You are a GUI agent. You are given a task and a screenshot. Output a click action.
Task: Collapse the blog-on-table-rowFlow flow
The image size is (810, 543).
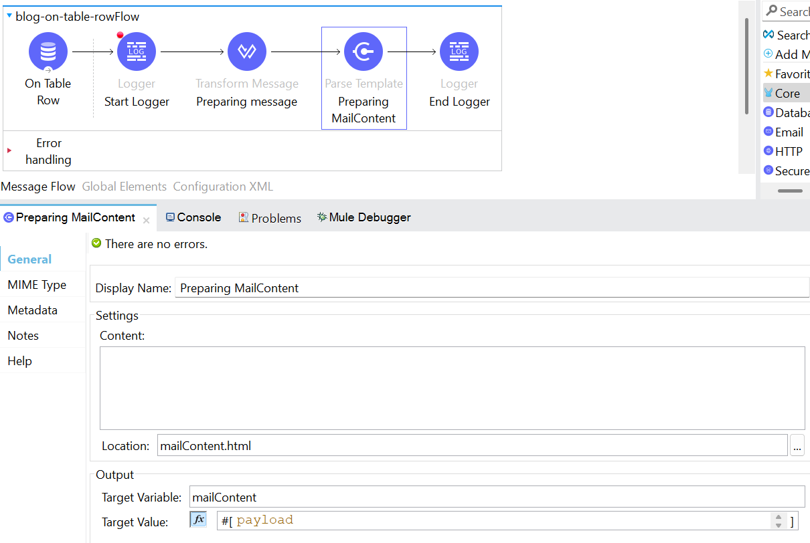click(9, 16)
